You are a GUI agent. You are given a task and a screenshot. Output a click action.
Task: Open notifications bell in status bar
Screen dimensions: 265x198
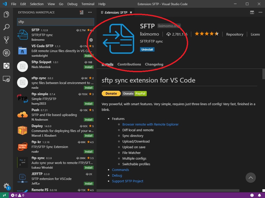[x=259, y=195]
